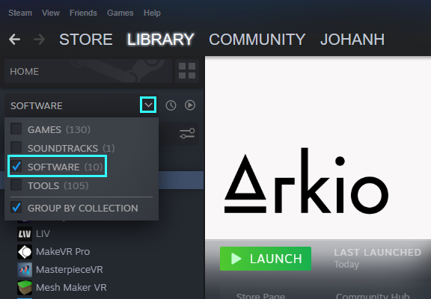Switch to the STORE tab

tap(86, 40)
